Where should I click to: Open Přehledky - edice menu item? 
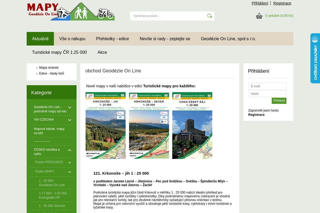pyautogui.click(x=113, y=39)
